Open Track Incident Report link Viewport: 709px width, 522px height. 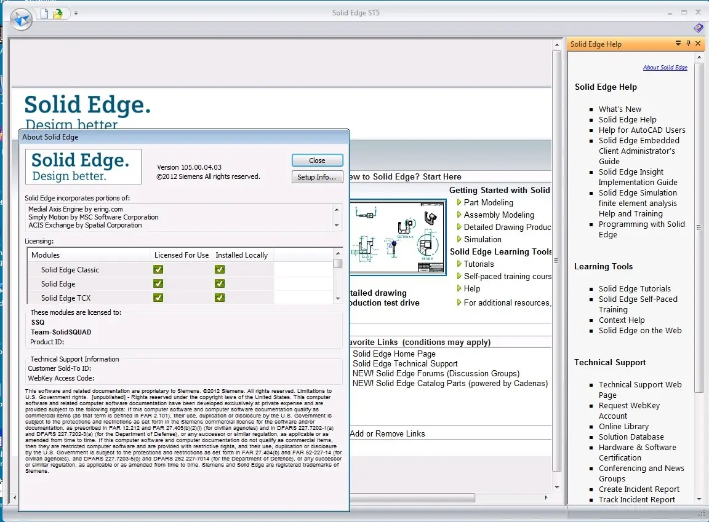point(636,500)
